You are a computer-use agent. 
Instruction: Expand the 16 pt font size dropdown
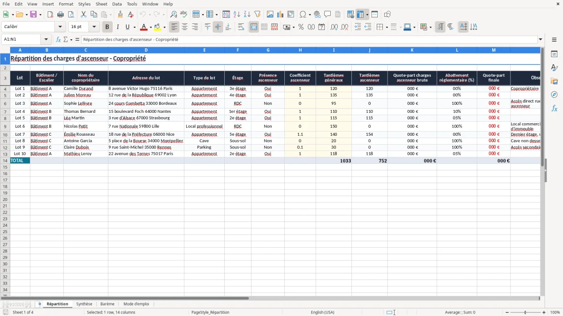click(x=94, y=27)
